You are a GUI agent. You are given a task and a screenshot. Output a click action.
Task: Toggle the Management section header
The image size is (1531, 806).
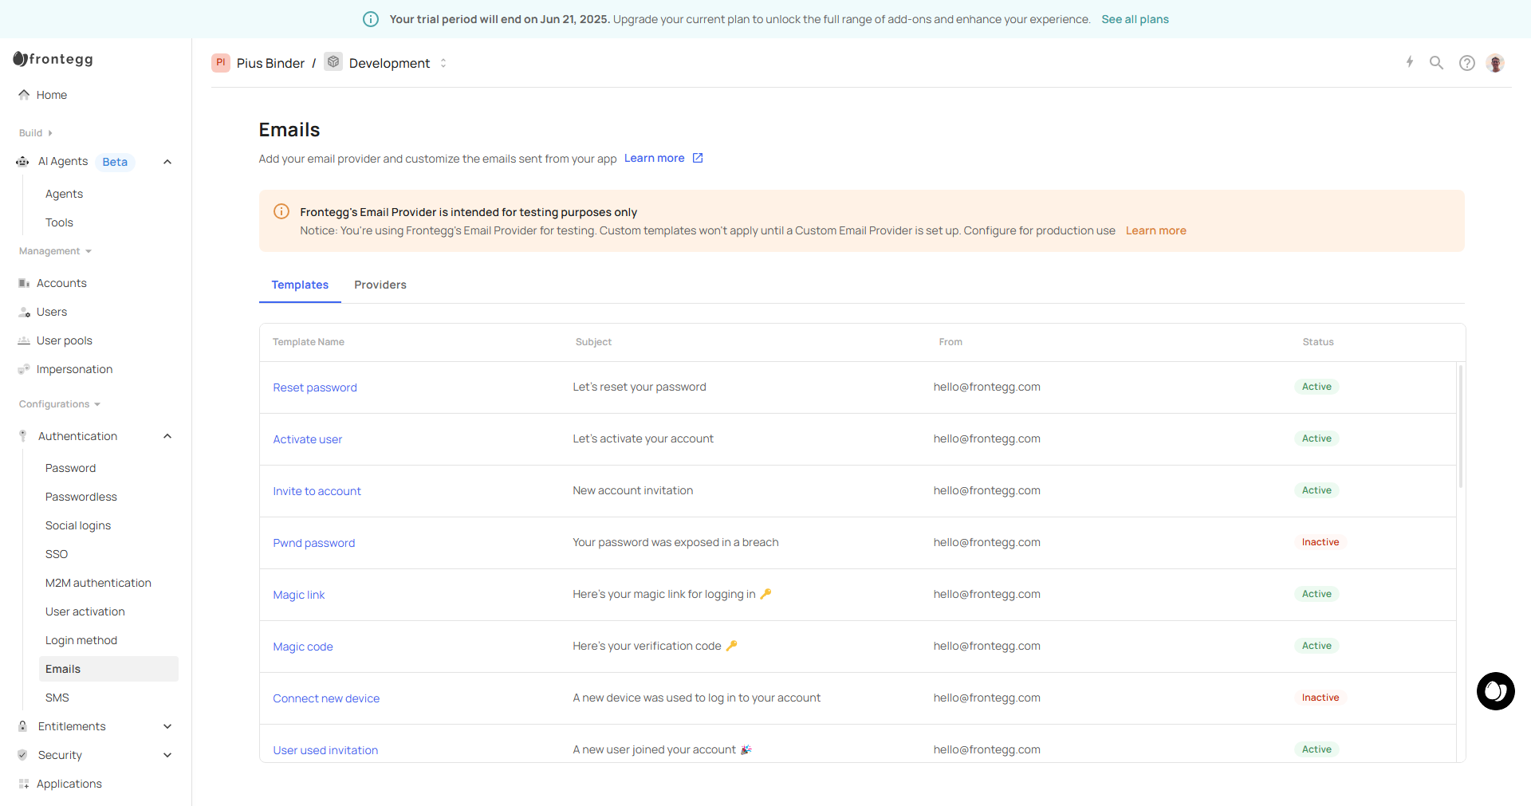point(55,251)
